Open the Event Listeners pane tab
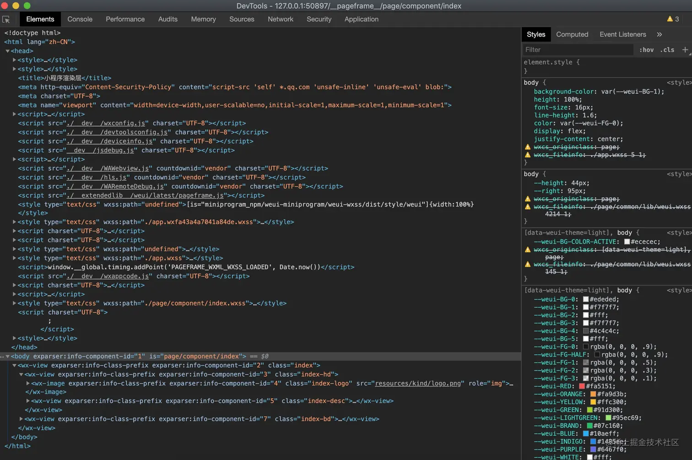The image size is (692, 460). (623, 34)
